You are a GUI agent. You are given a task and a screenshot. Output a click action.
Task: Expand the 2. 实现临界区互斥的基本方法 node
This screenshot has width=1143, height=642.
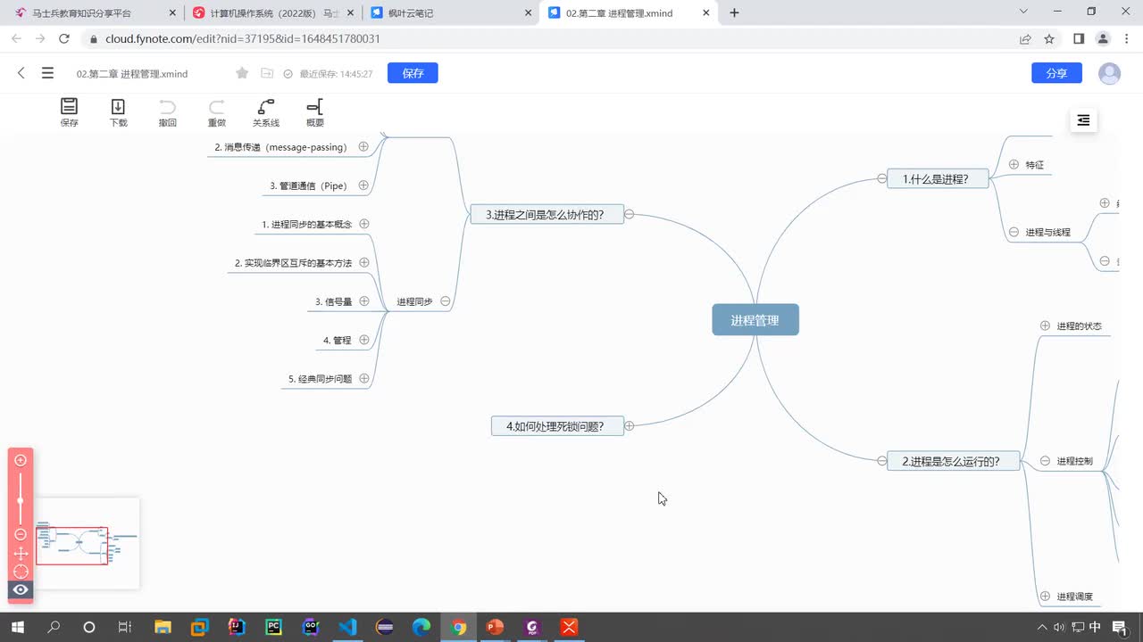364,263
